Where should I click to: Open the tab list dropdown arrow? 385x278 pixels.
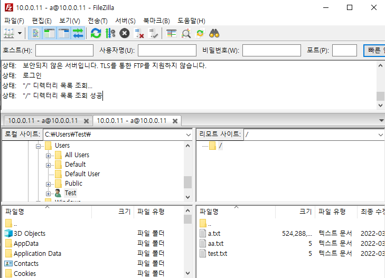381,120
